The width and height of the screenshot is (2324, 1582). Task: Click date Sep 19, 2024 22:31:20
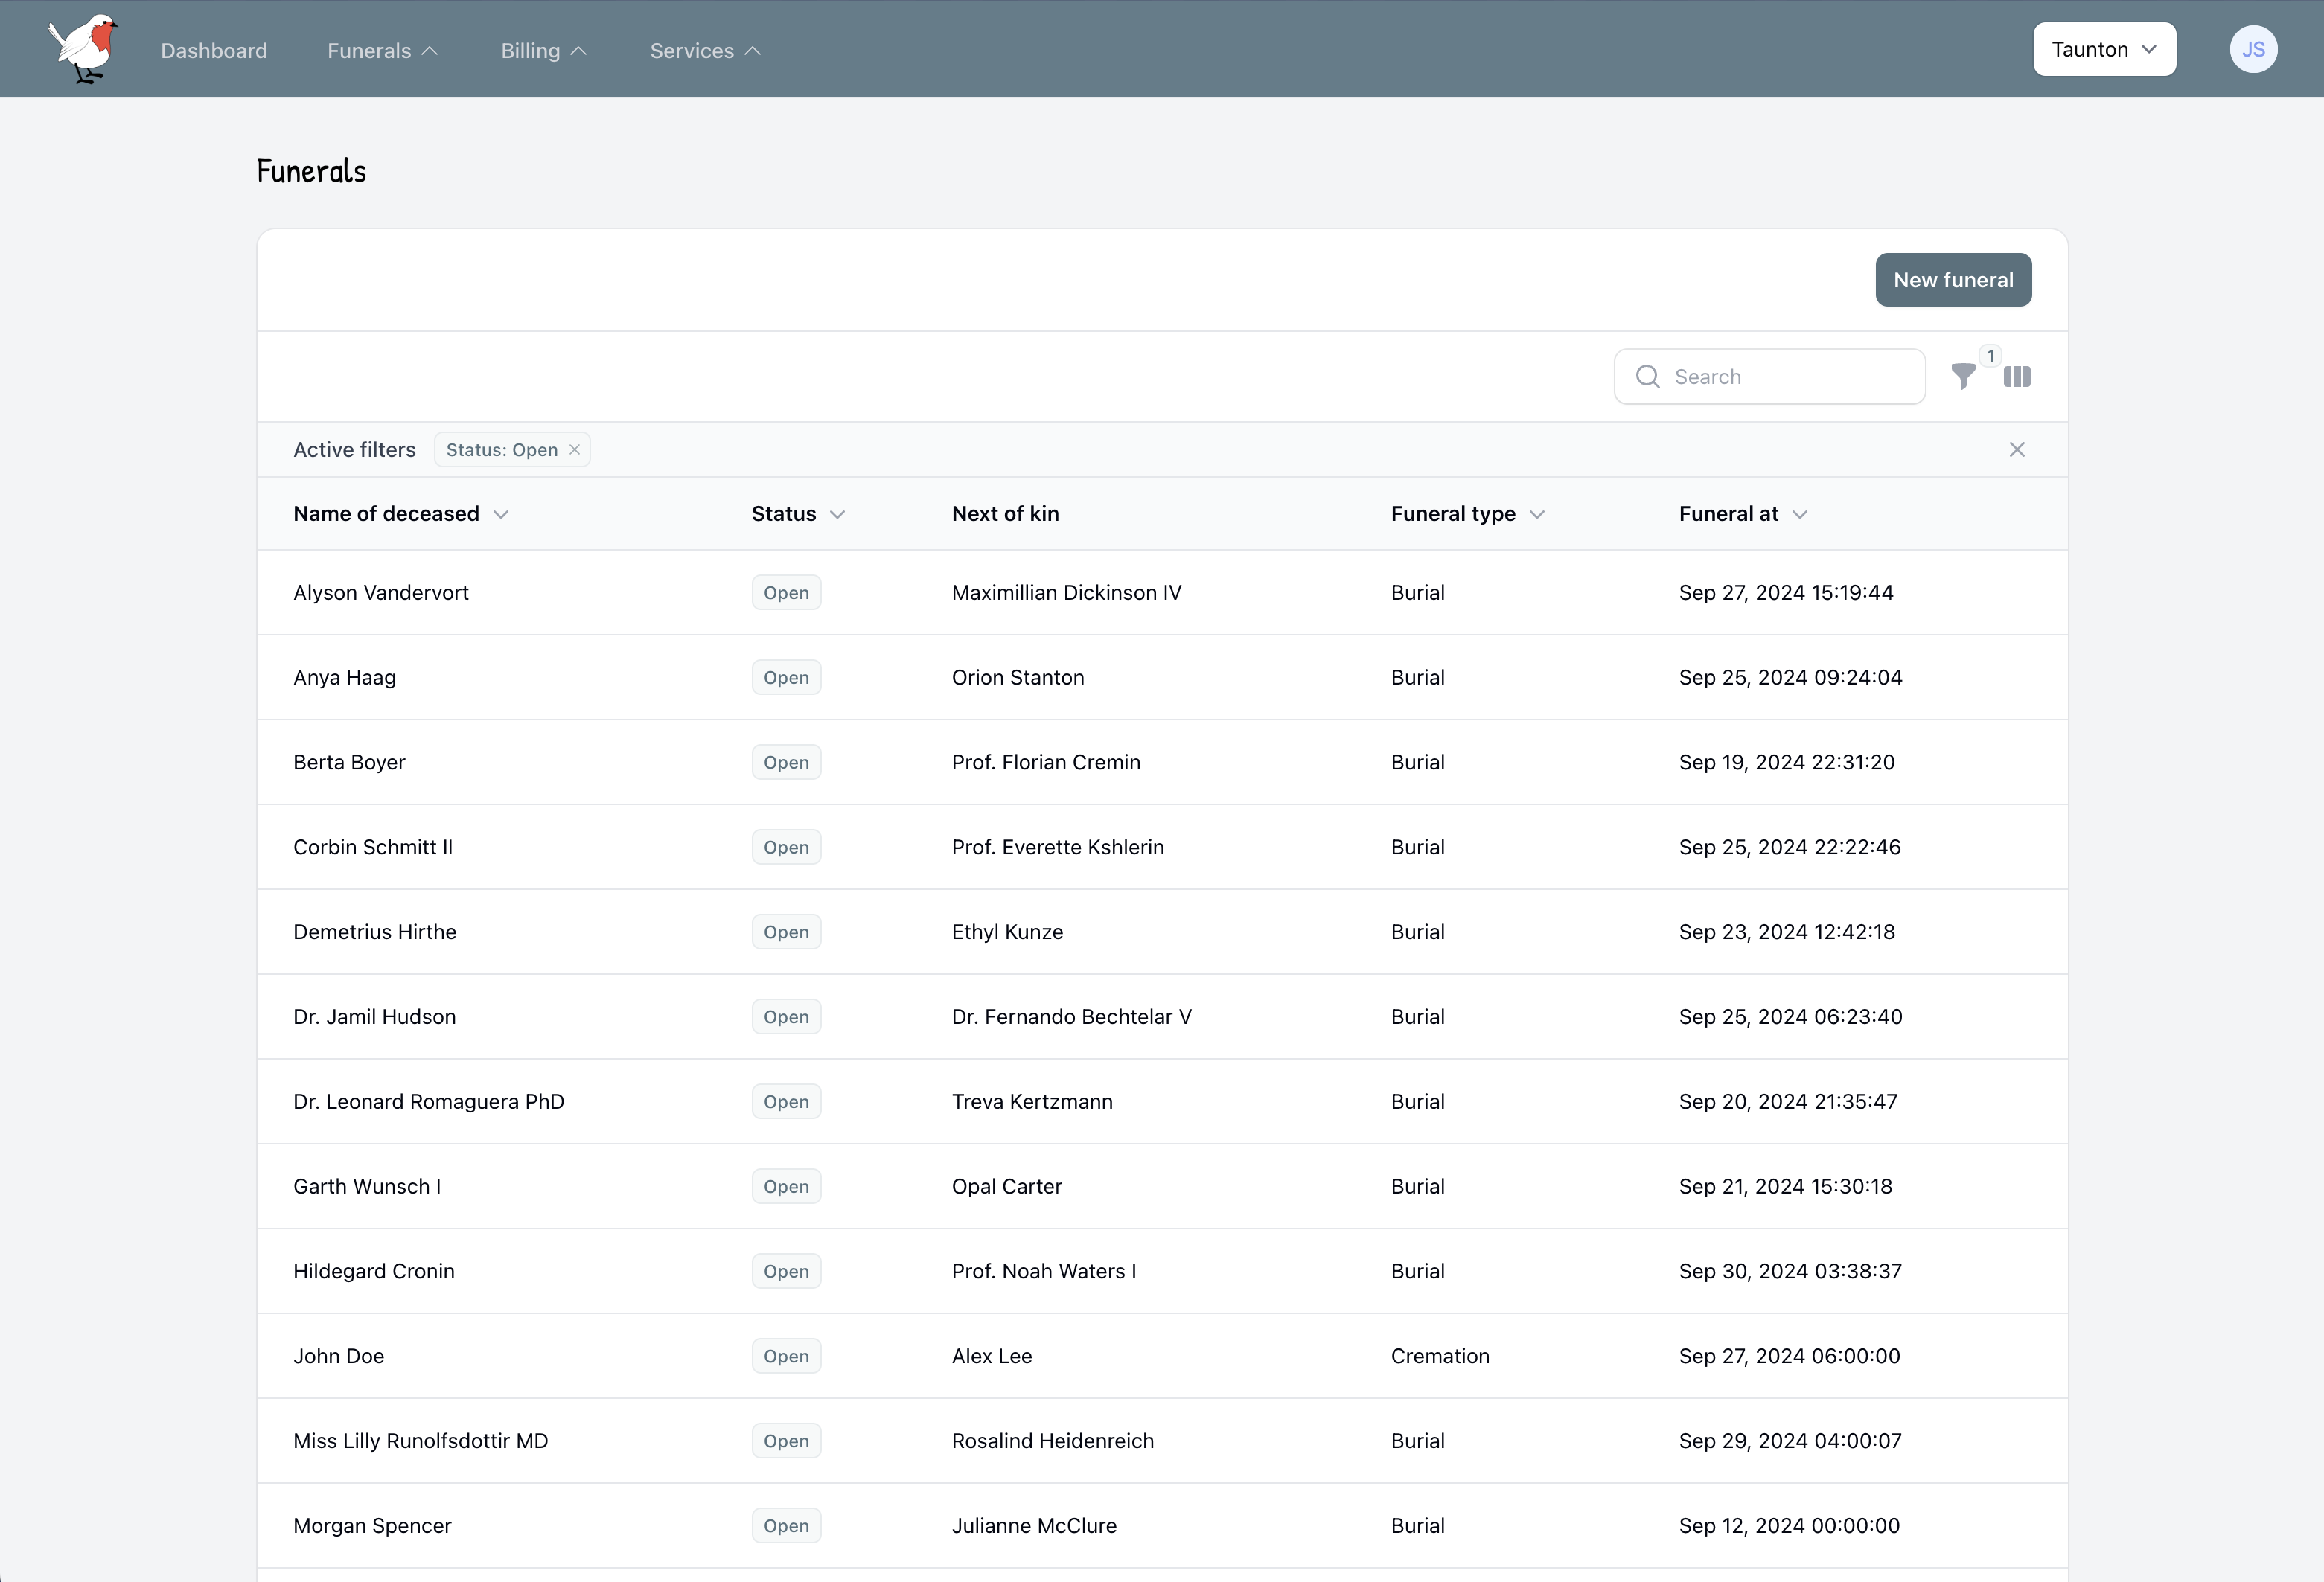tap(1786, 763)
